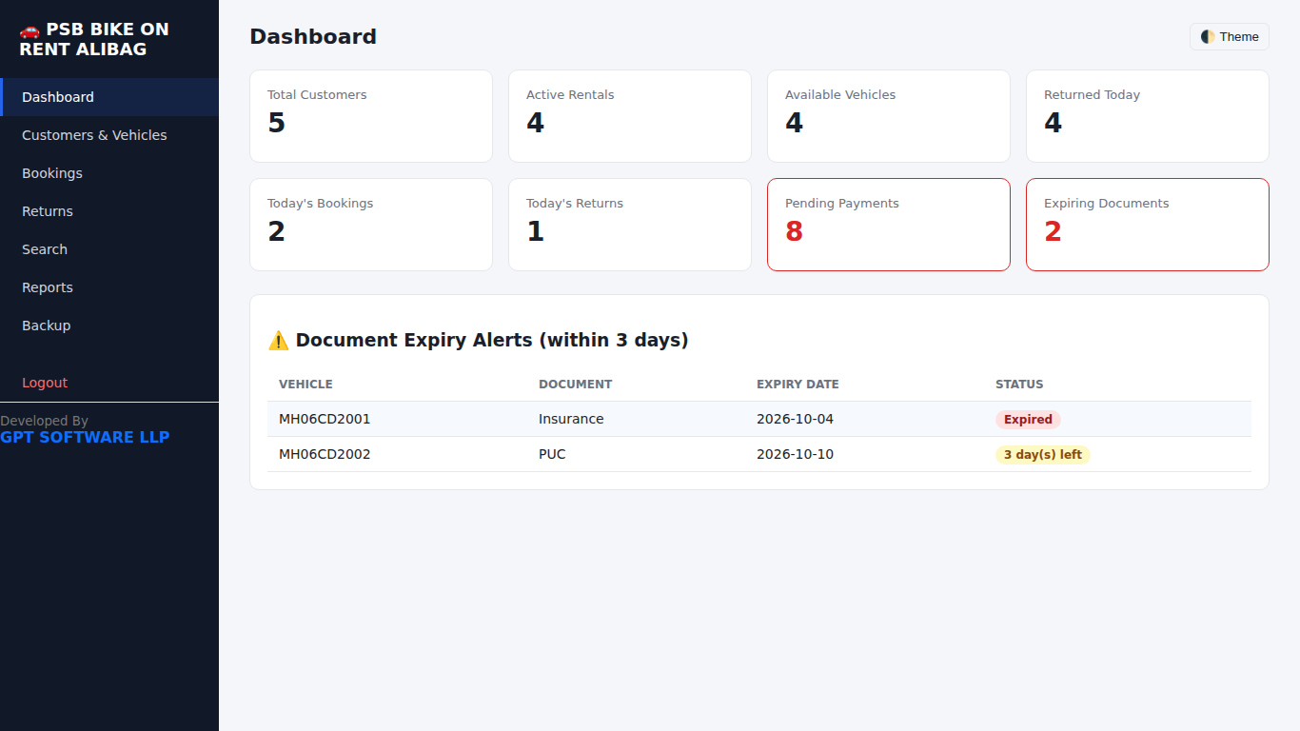Toggle the Theme button

click(x=1230, y=37)
